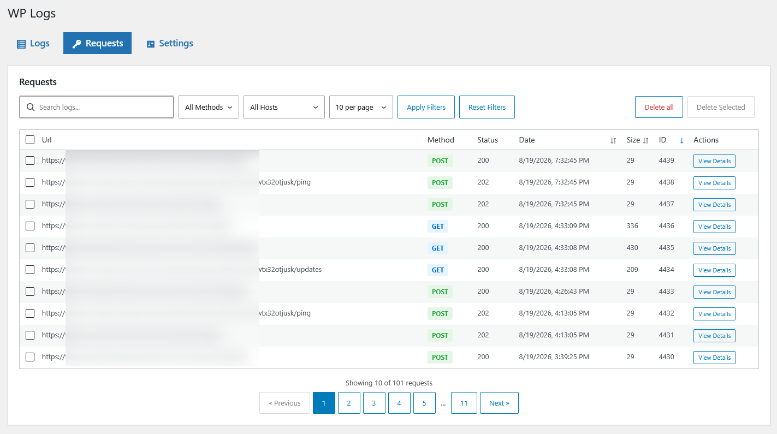777x434 pixels.
Task: Click the Logs tab list icon
Action: (21, 44)
